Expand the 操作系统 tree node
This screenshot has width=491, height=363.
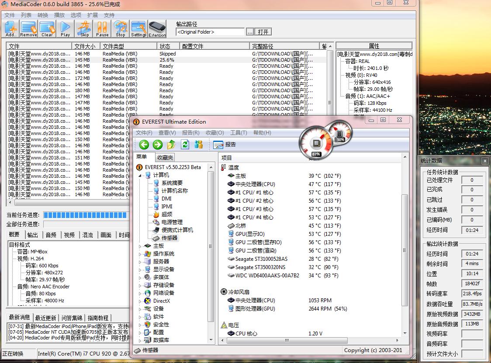[140, 254]
